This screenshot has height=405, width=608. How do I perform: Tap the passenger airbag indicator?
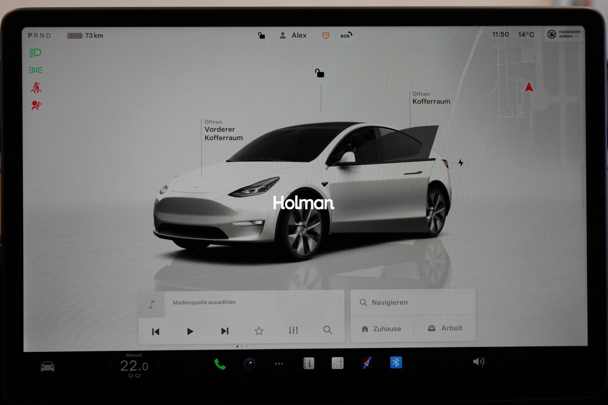click(x=564, y=34)
